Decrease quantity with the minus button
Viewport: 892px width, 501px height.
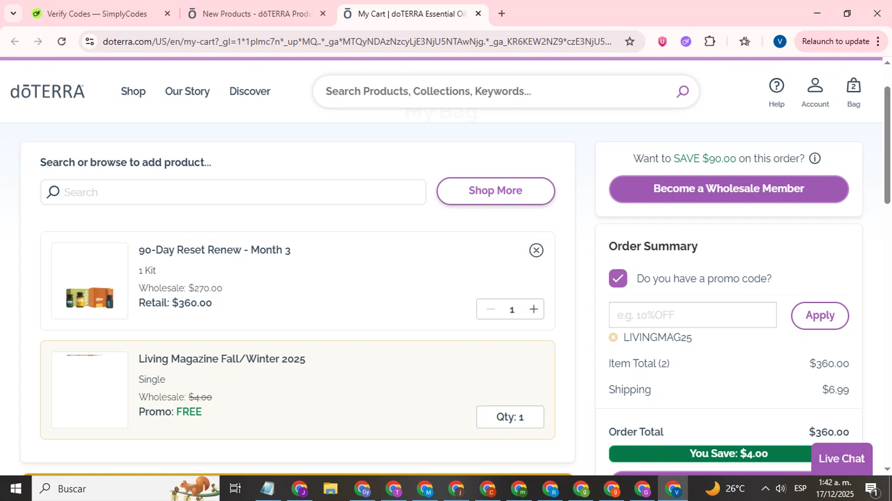point(490,309)
